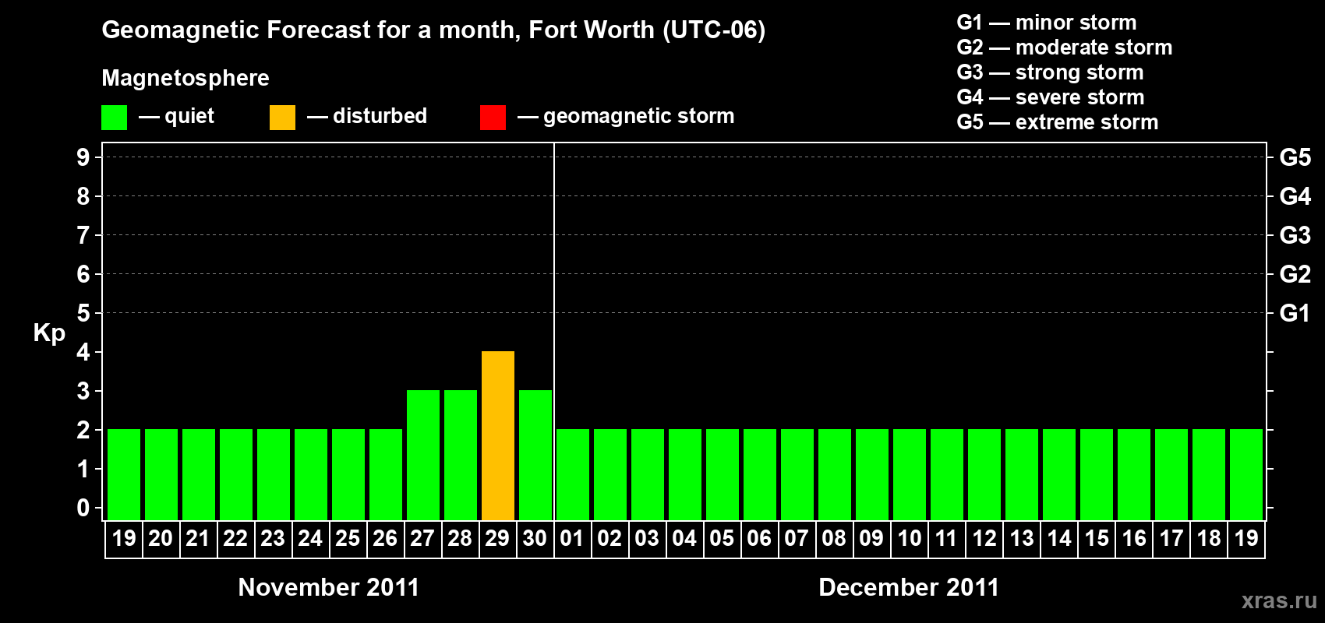Select the green bar for December 10
Viewport: 1325px width, 623px height.
point(910,474)
